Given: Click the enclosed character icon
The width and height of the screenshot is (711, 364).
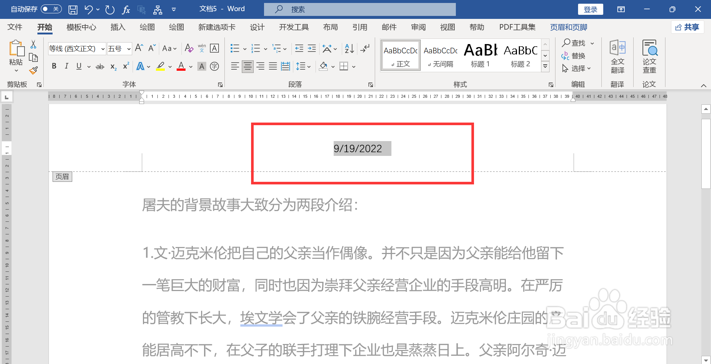Looking at the screenshot, I should click(x=214, y=66).
